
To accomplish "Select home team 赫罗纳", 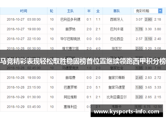I will 70,29.
